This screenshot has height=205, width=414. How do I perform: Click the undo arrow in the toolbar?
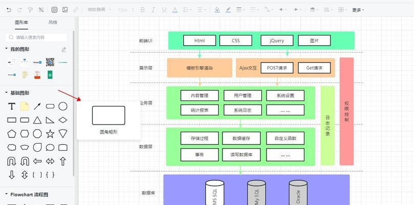[9, 10]
